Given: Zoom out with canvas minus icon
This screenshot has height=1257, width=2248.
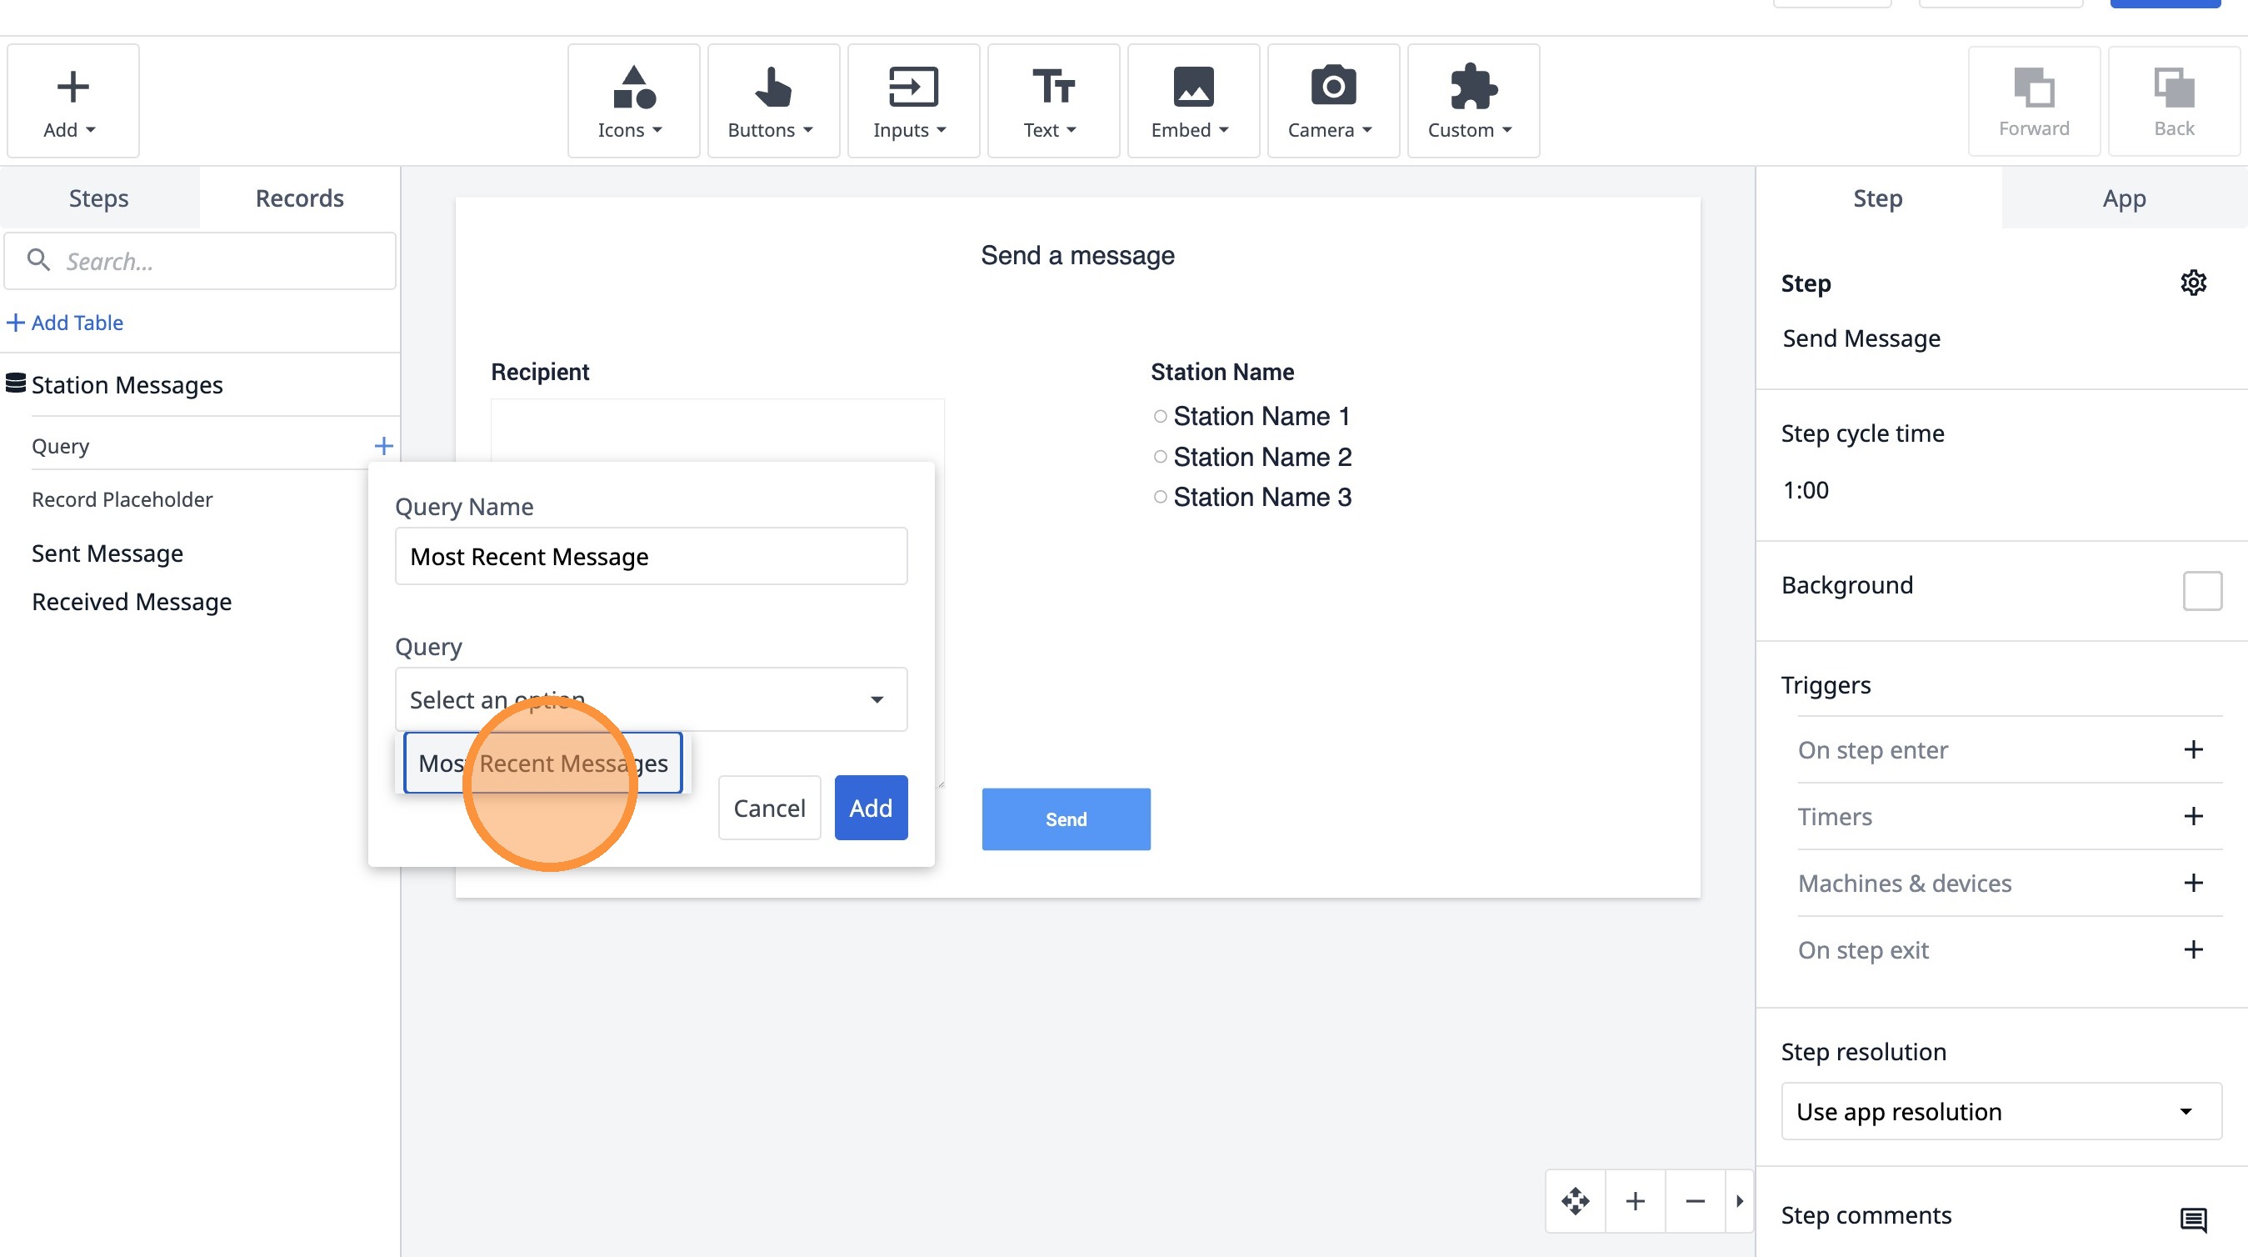Looking at the screenshot, I should click(x=1695, y=1201).
